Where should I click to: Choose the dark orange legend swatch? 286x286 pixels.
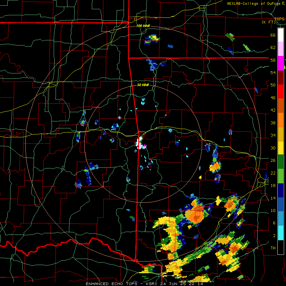point(281,106)
